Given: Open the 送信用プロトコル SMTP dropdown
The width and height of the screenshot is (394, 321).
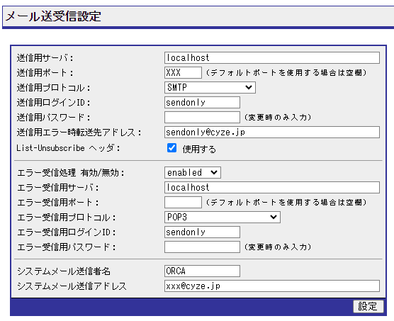Looking at the screenshot, I should tap(210, 87).
